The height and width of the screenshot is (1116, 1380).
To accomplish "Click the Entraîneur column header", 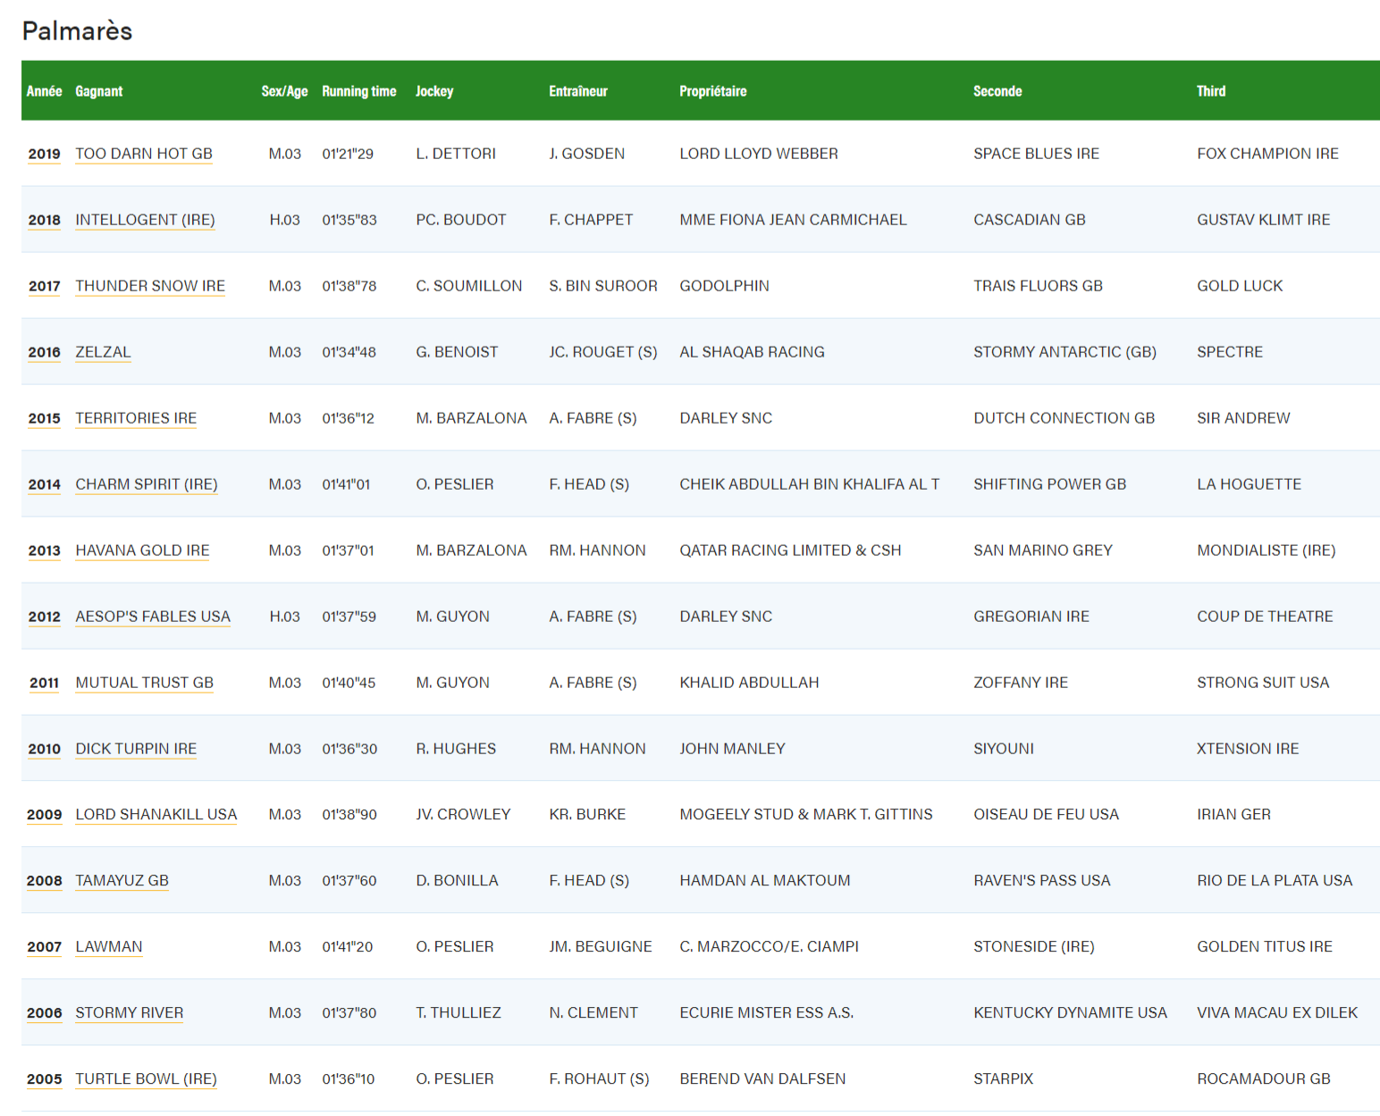I will pos(578,91).
